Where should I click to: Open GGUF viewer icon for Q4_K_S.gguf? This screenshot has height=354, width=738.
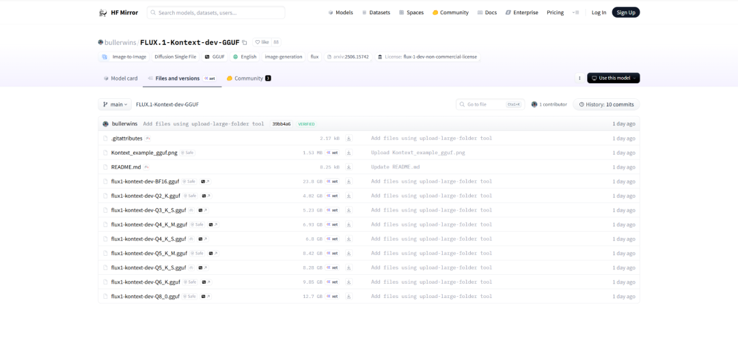[204, 239]
